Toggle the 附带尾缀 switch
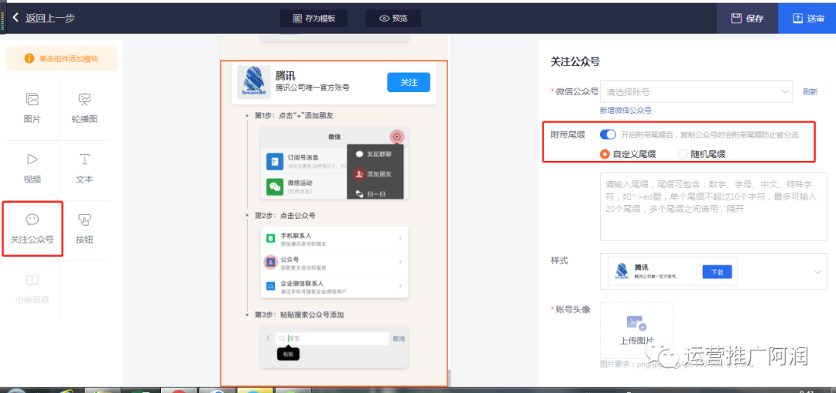The height and width of the screenshot is (393, 836). point(608,135)
